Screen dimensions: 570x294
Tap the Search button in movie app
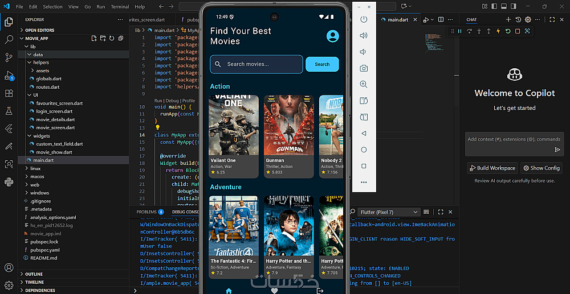coord(322,64)
